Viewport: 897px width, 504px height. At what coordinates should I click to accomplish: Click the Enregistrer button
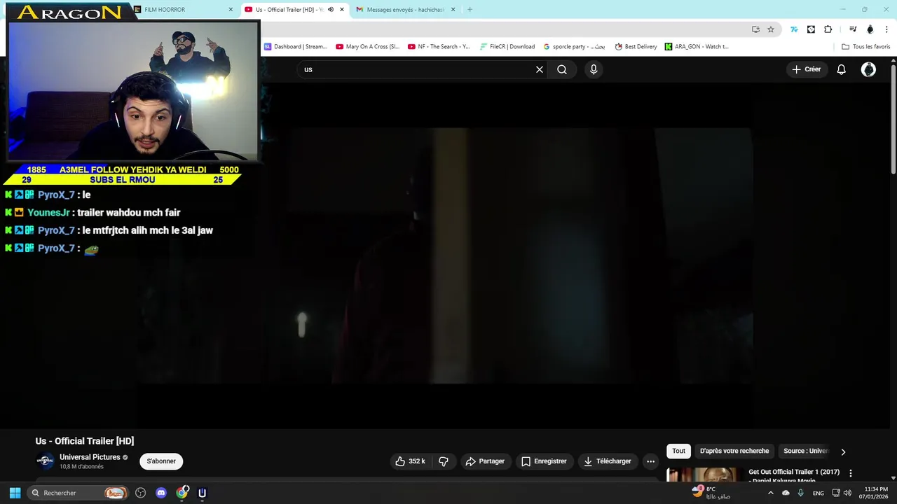click(x=544, y=461)
